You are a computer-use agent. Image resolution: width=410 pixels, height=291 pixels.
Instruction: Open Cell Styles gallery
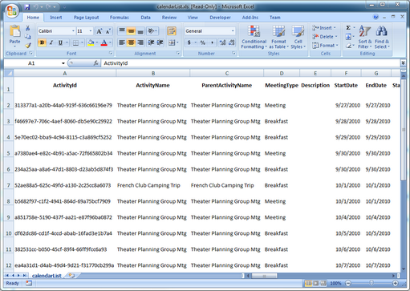click(x=298, y=37)
